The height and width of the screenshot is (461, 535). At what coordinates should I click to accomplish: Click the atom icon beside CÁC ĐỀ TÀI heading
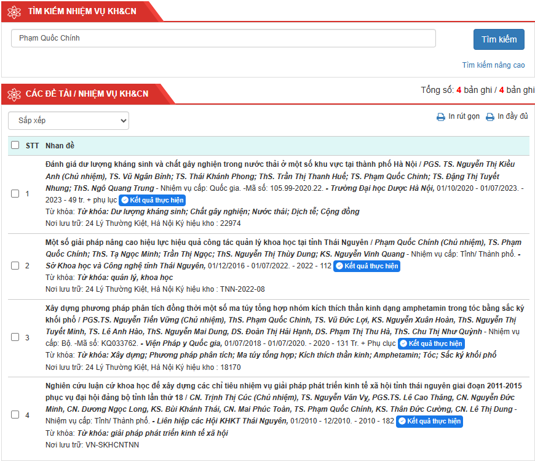[x=14, y=95]
